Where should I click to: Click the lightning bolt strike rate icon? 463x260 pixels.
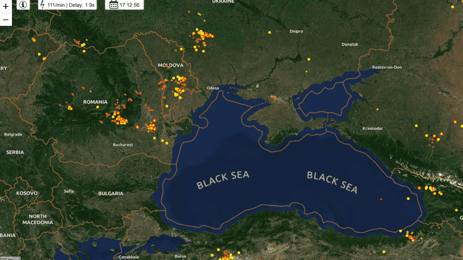[x=43, y=5]
